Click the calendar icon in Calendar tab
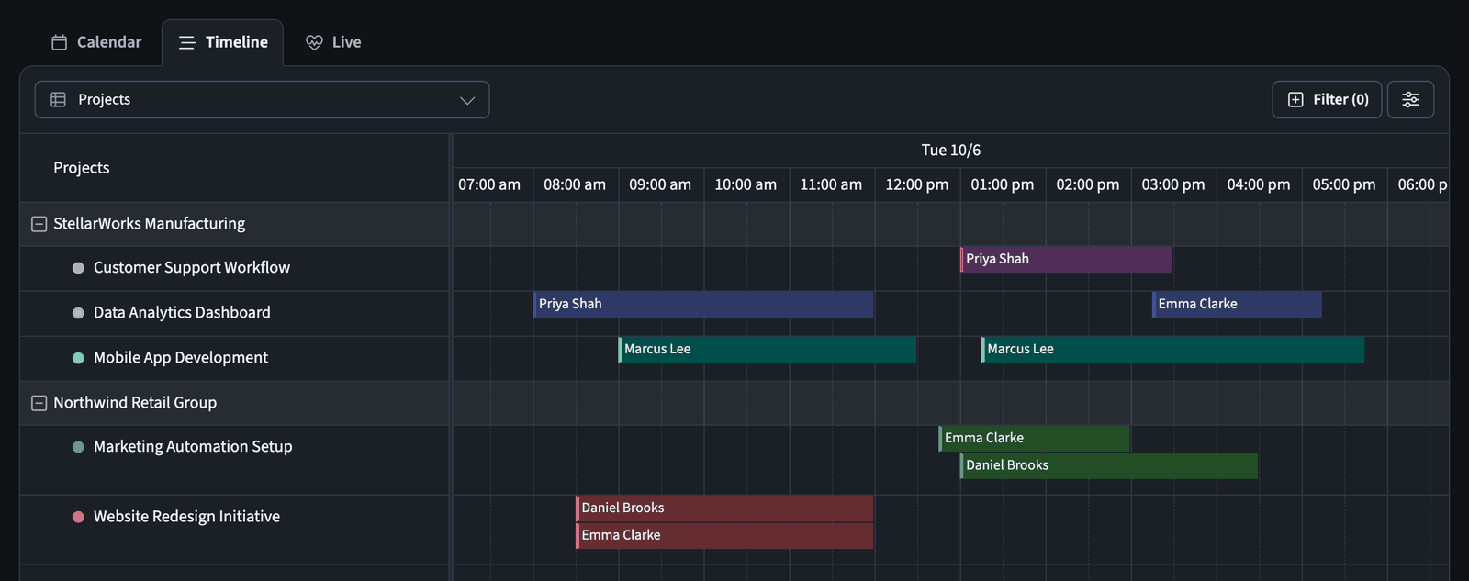Image resolution: width=1469 pixels, height=581 pixels. coord(60,42)
